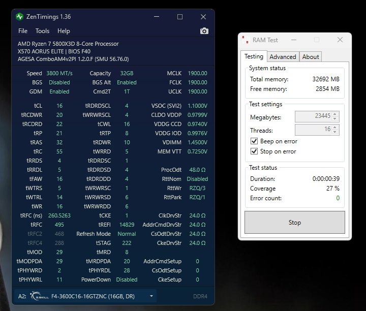Open the Tools menu in ZenTimings

click(43, 31)
